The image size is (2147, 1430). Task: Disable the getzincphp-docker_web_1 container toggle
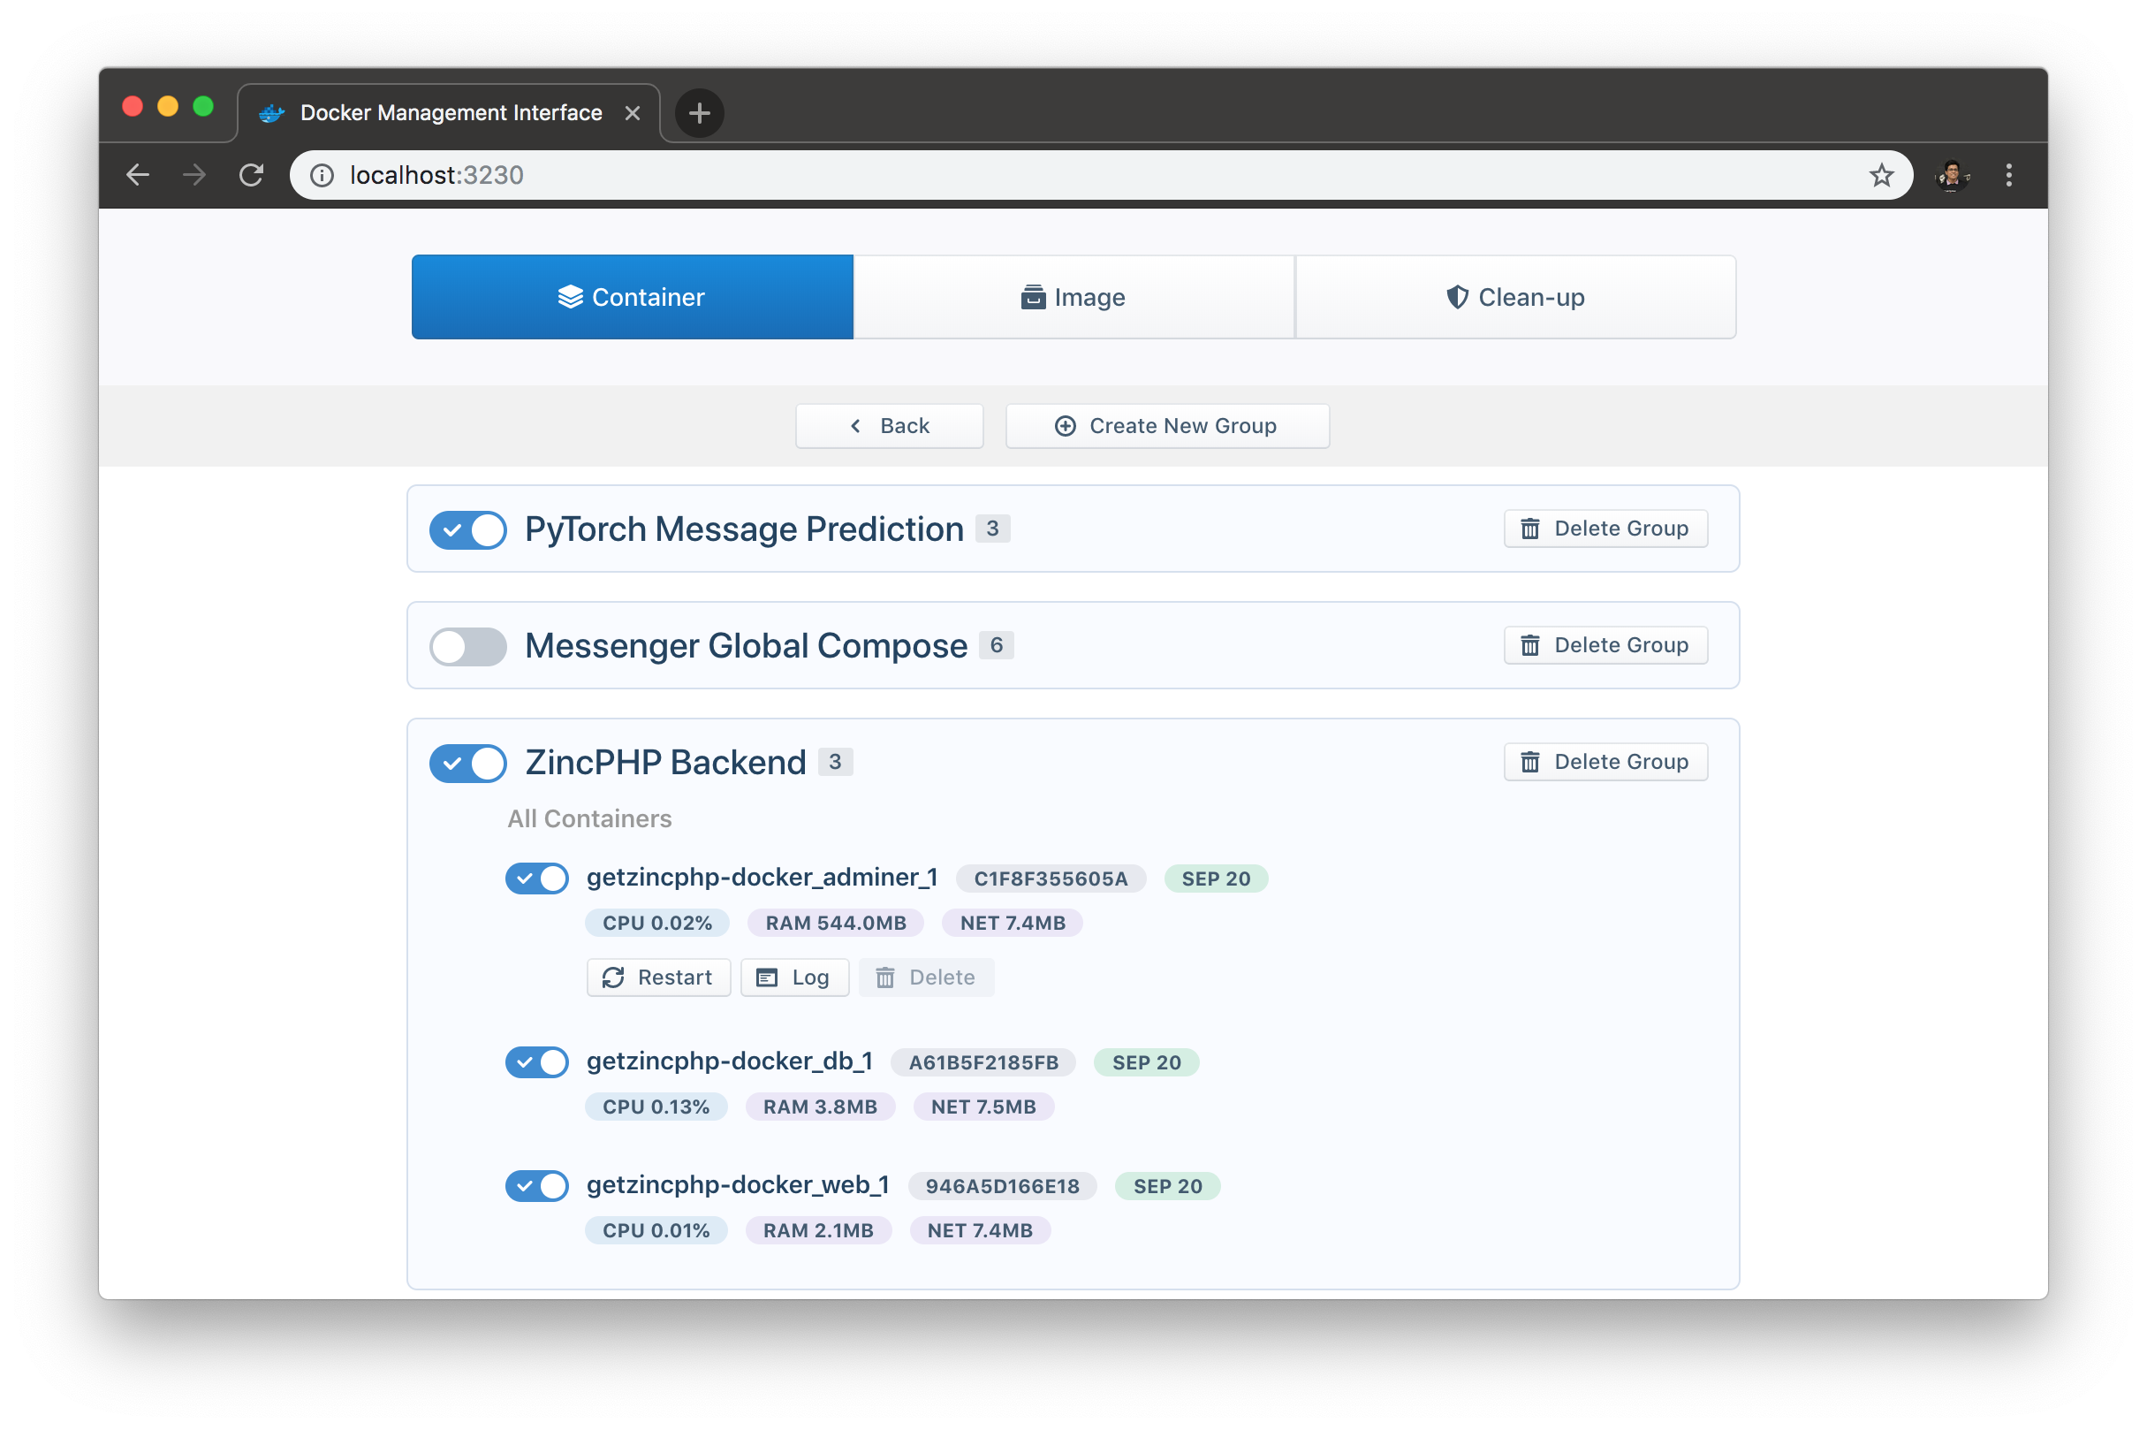point(537,1185)
